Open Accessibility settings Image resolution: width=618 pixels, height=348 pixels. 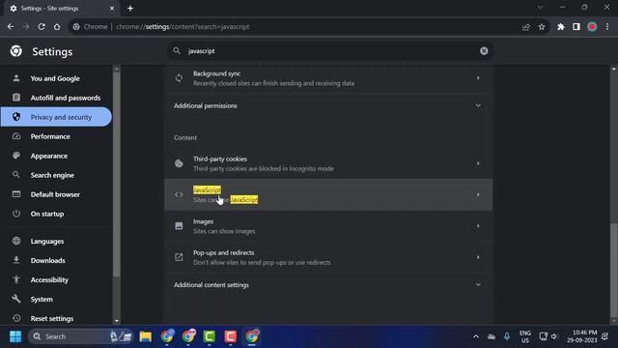pos(56,279)
